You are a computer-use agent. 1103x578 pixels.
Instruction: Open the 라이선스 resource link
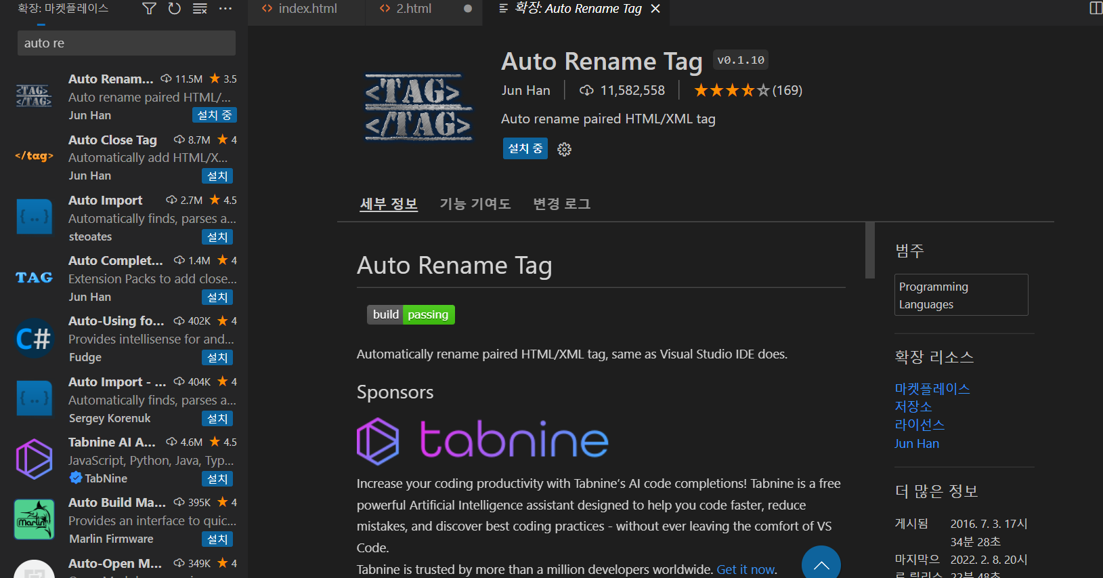920,425
